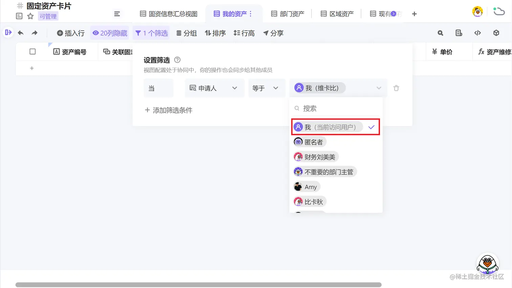Click the redo arrow icon
The width and height of the screenshot is (512, 288).
[x=34, y=33]
